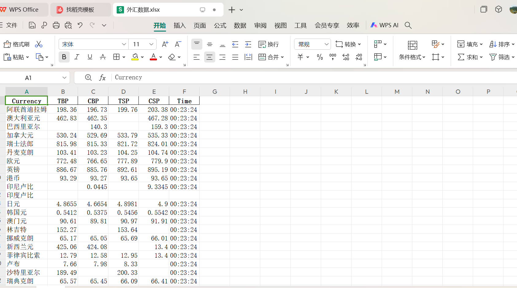Image resolution: width=517 pixels, height=288 pixels.
Task: Toggle Underline formatting
Action: tap(90, 57)
